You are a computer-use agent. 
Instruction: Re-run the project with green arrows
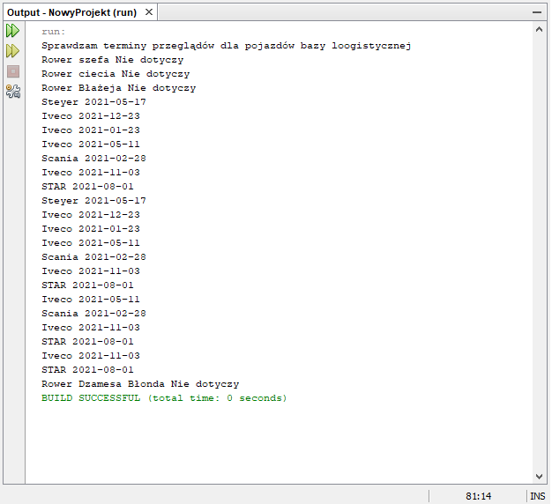point(12,31)
